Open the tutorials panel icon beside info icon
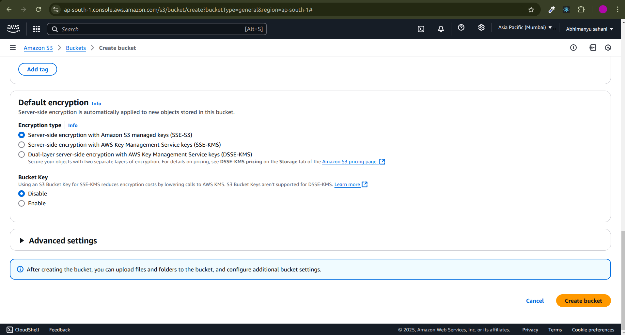Image resolution: width=625 pixels, height=335 pixels. (x=593, y=48)
